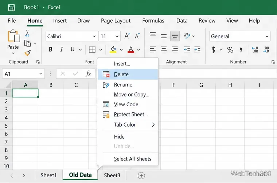Toggle Bold formatting
Image resolution: width=277 pixels, height=183 pixels.
[51, 49]
